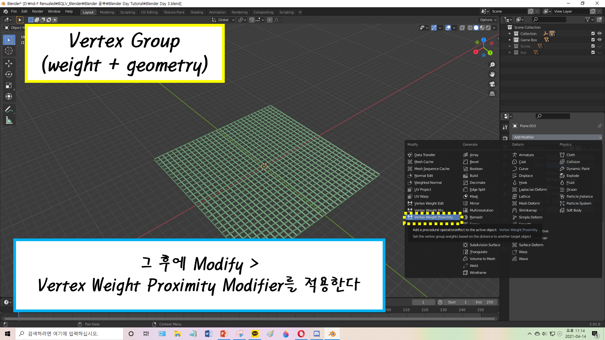The image size is (605, 340).
Task: Choose Vertex Weight Proximity modifier
Action: pos(433,217)
